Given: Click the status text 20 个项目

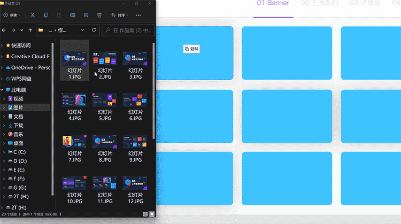Looking at the screenshot, I should [x=9, y=214].
